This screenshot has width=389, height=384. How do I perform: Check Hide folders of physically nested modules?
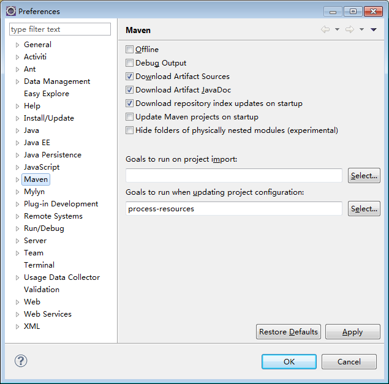click(x=129, y=130)
